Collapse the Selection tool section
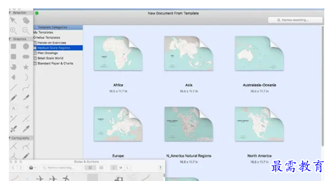The width and height of the screenshot is (328, 181). coord(10,13)
